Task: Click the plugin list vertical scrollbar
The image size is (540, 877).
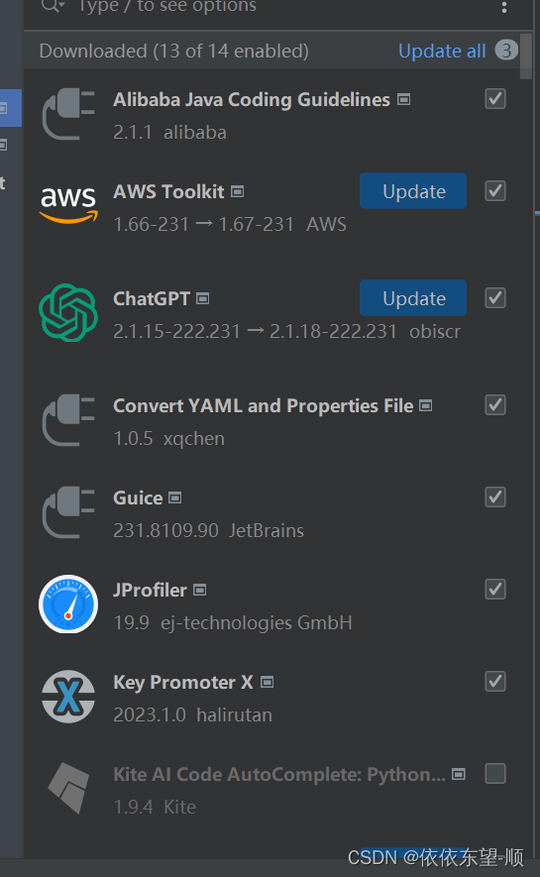Action: point(525,55)
